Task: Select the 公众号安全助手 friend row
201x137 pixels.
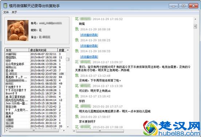Action: click(36, 64)
